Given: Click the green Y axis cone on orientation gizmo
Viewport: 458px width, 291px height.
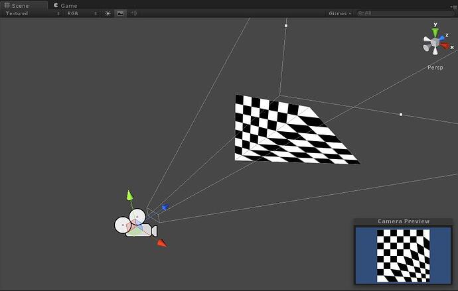Looking at the screenshot, I should (x=435, y=32).
